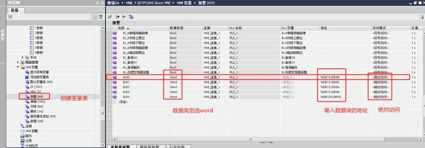Image resolution: width=425 pixels, height=148 pixels.
Task: Click the 配方 recipes icon in tree
Action: [x=23, y=136]
